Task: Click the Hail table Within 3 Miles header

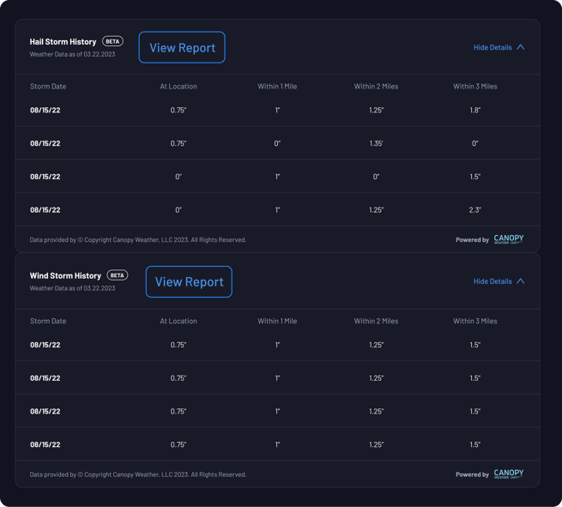Action: [475, 87]
